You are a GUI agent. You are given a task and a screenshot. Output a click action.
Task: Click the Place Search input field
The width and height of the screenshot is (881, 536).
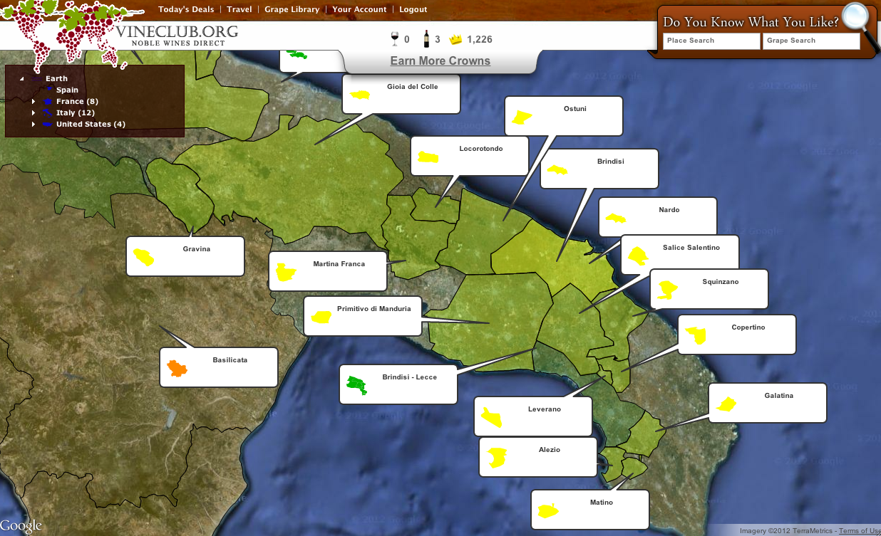pyautogui.click(x=711, y=41)
